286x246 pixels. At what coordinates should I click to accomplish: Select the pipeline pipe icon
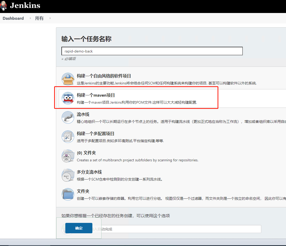point(68,117)
